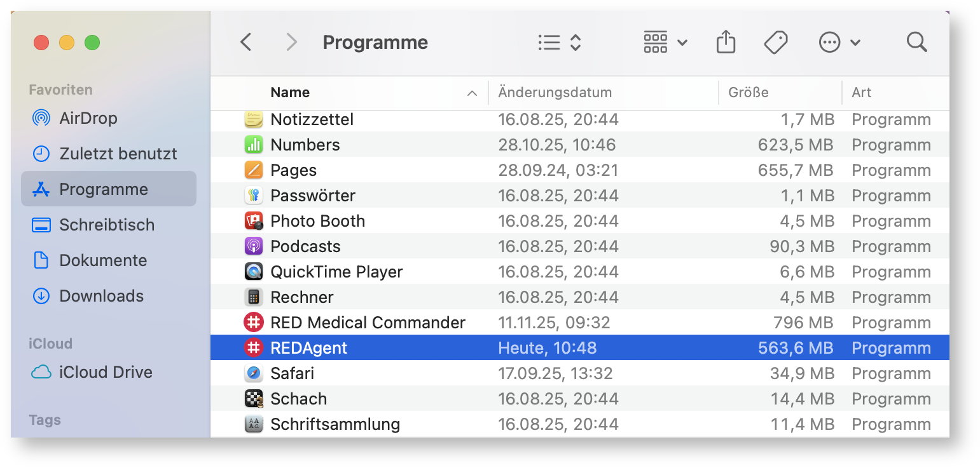The height and width of the screenshot is (468, 980).
Task: Click the Photo Booth app icon
Action: coord(254,221)
